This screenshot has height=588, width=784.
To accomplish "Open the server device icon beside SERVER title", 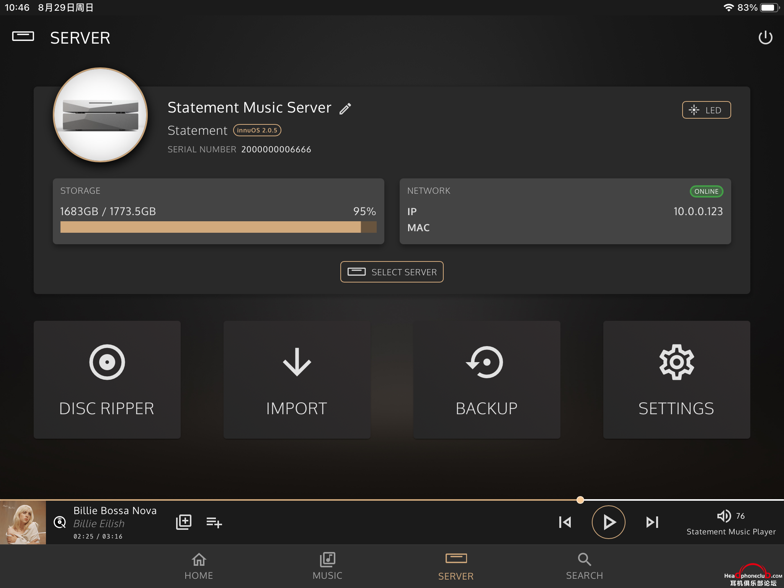I will [23, 36].
